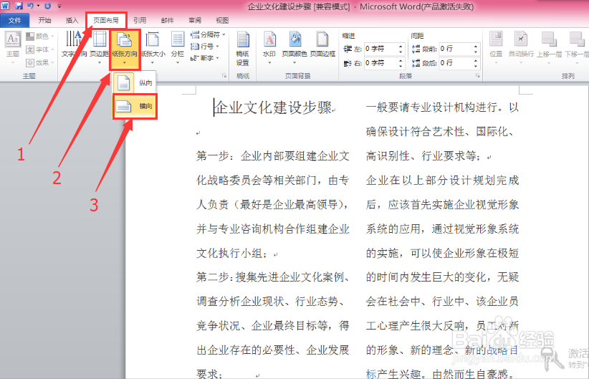Click the left indent 左 input field
The image size is (589, 379).
(x=380, y=49)
